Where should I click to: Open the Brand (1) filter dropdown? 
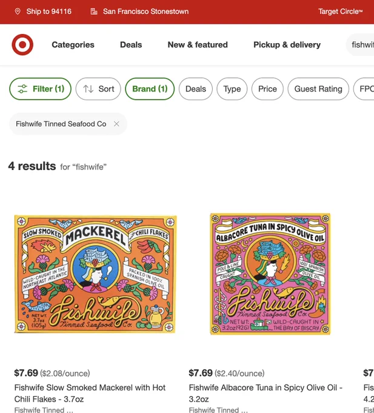(150, 89)
